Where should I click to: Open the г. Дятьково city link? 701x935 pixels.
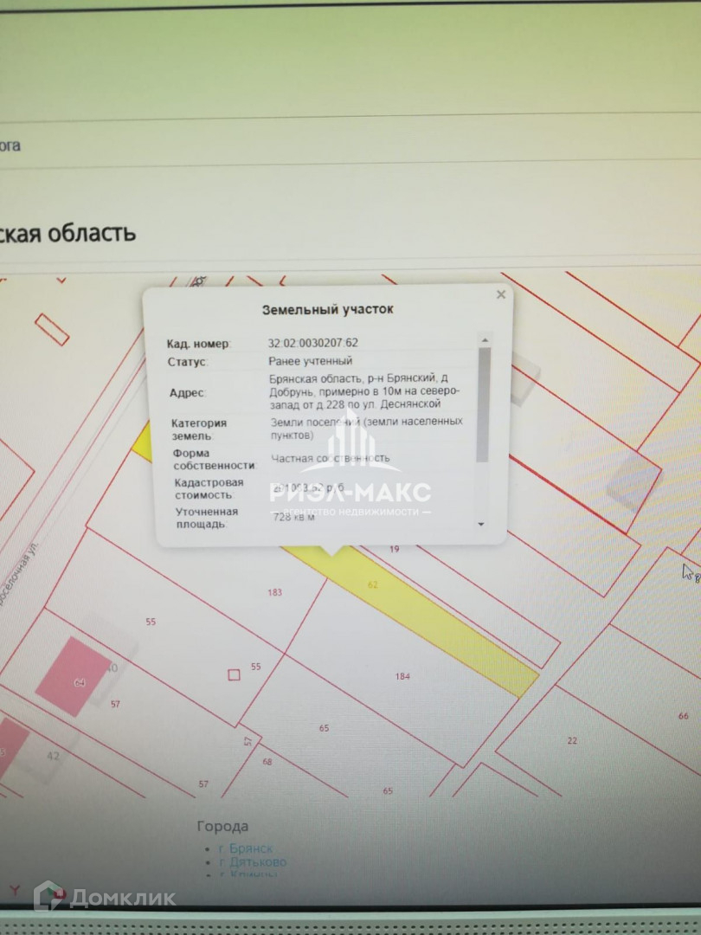tap(253, 862)
